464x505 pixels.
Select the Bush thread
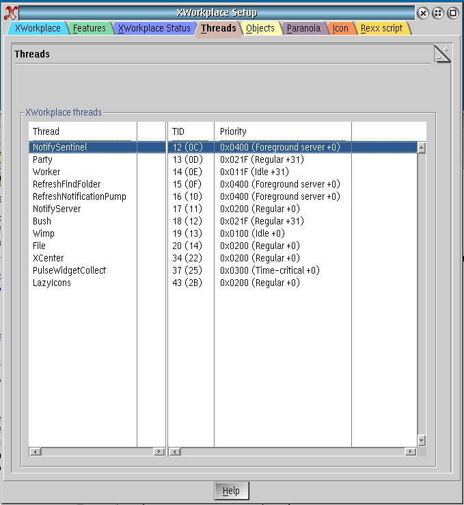[x=42, y=221]
